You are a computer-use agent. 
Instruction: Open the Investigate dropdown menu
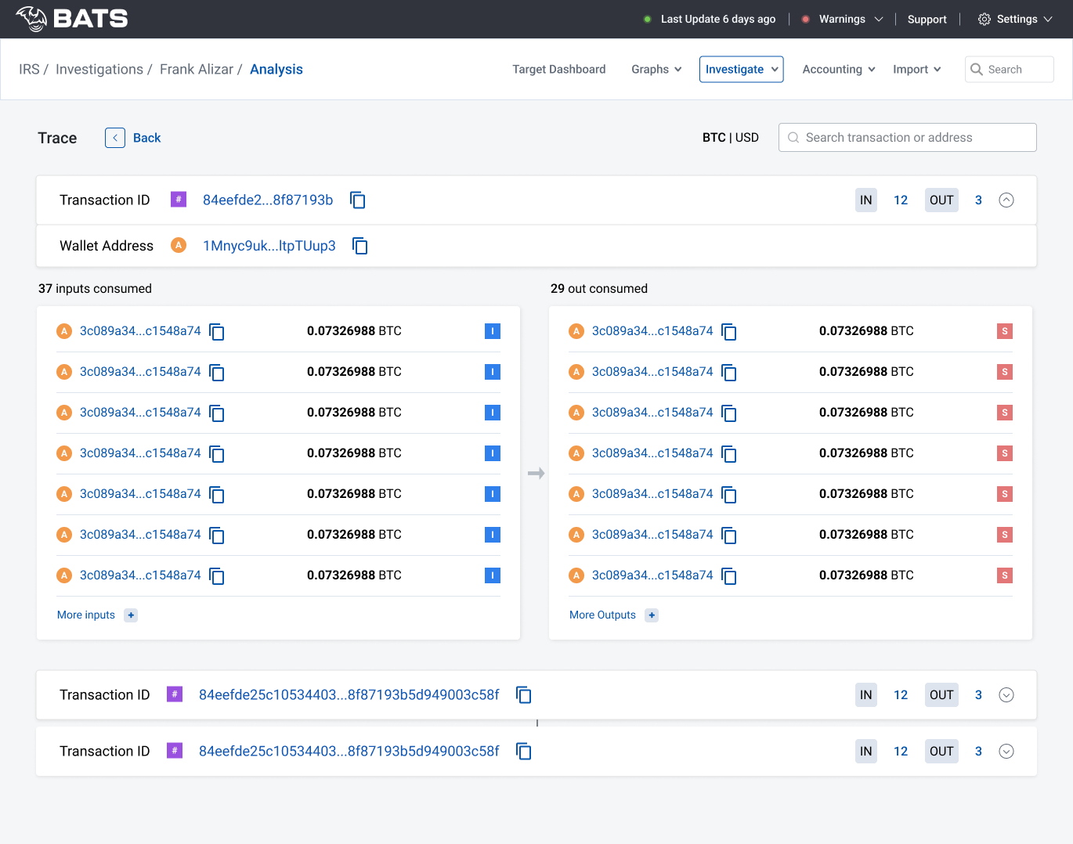click(741, 69)
